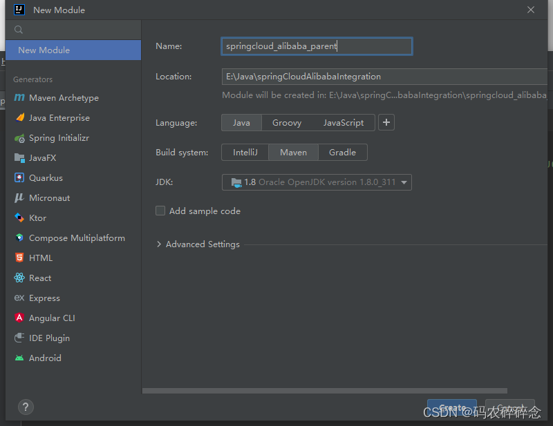Set Build system to Gradle

click(342, 152)
